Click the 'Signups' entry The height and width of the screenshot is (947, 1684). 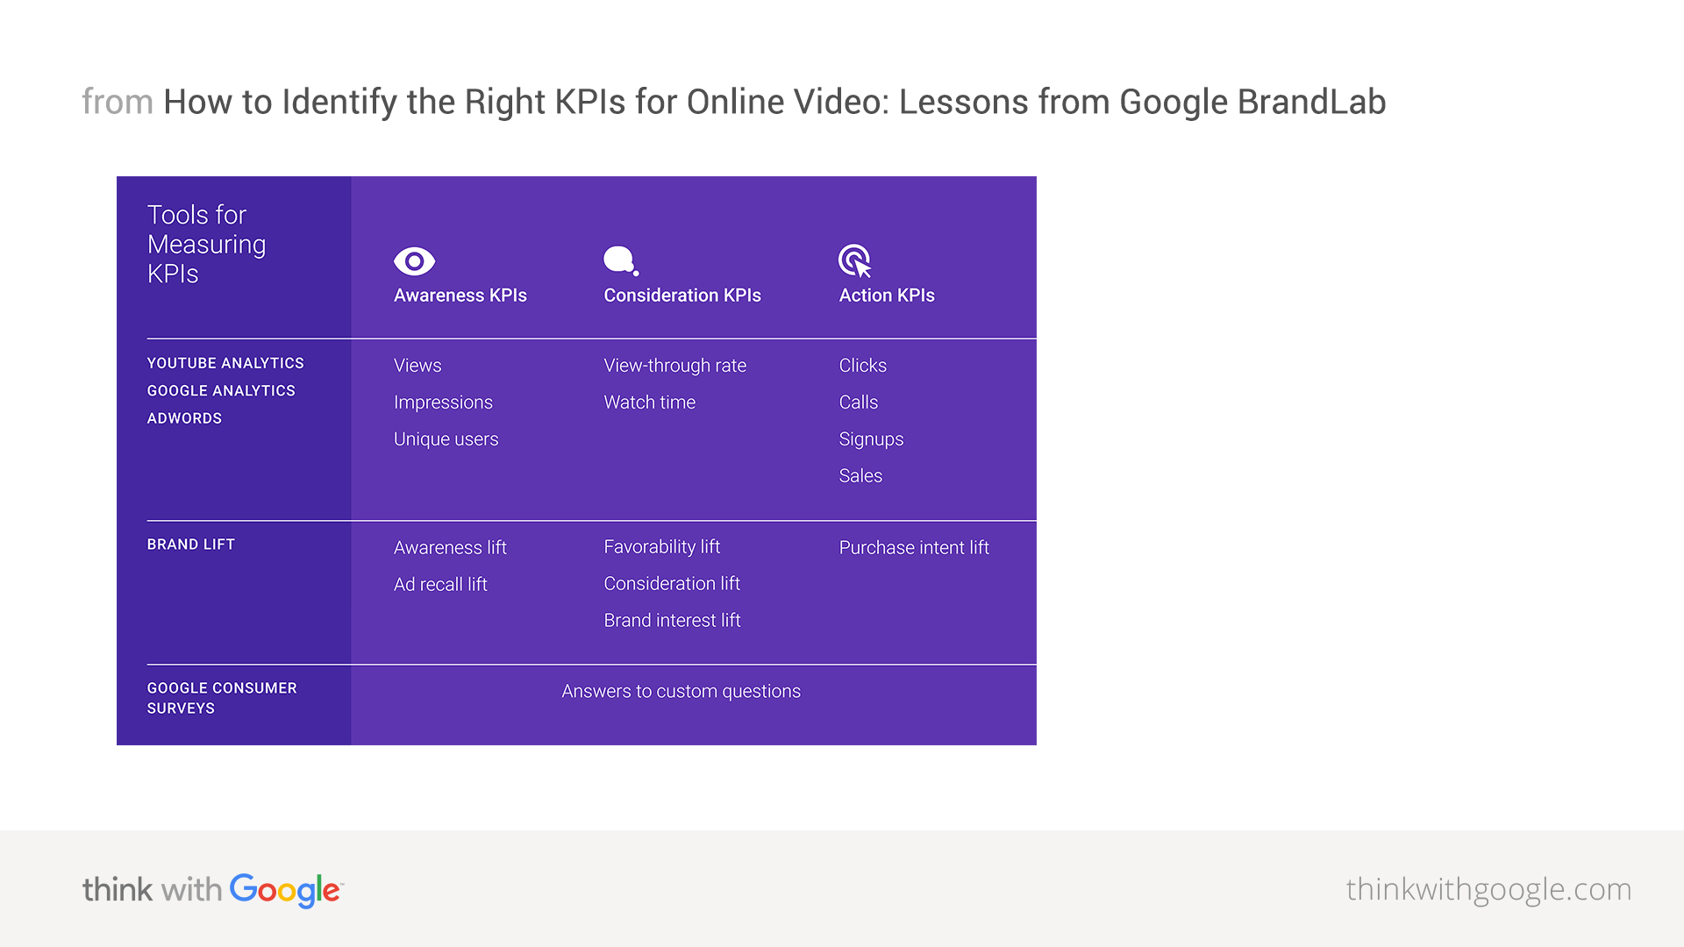click(x=871, y=439)
